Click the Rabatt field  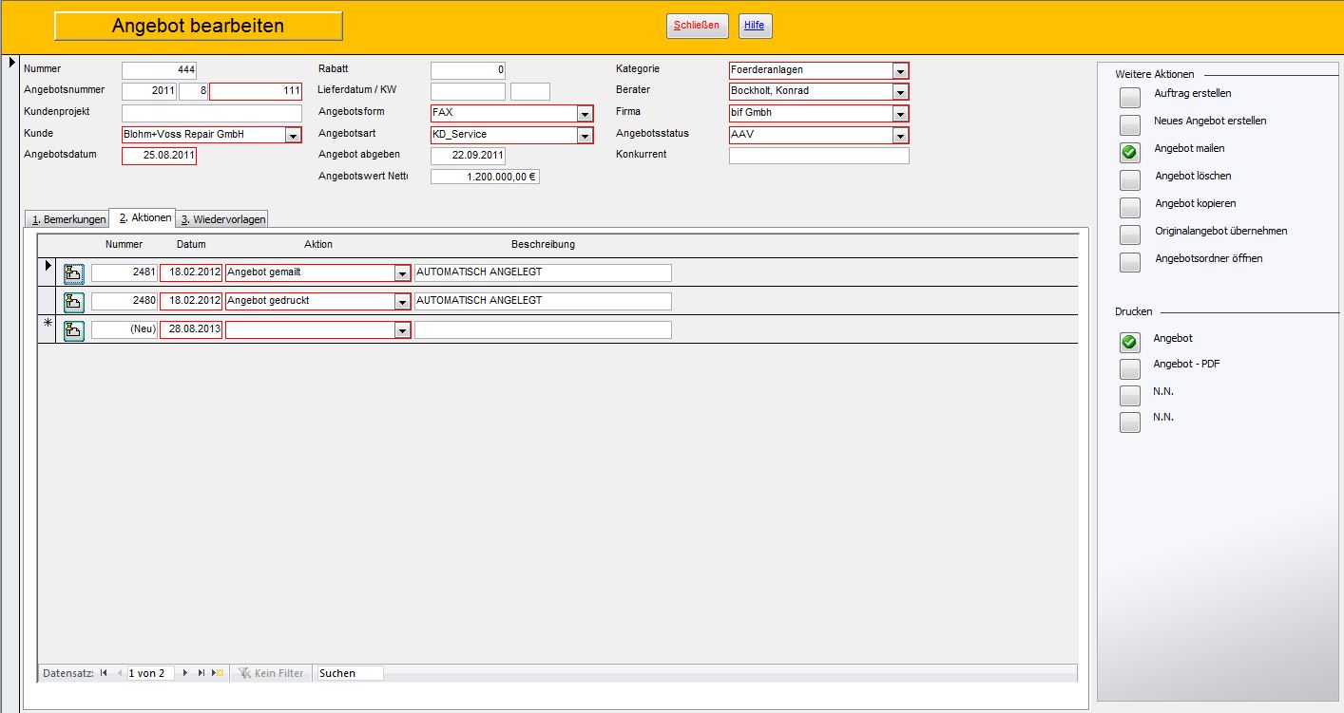[468, 70]
